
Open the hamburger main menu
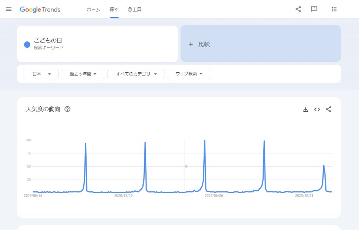[x=9, y=9]
